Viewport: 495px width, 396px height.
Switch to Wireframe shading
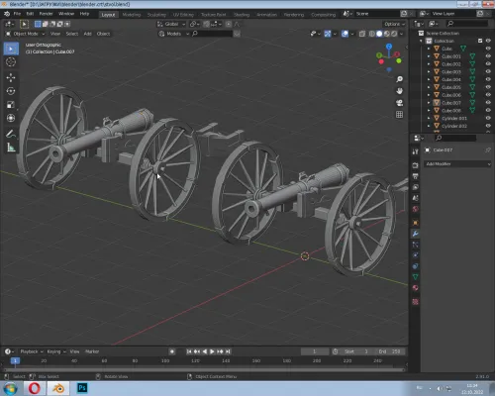[372, 34]
